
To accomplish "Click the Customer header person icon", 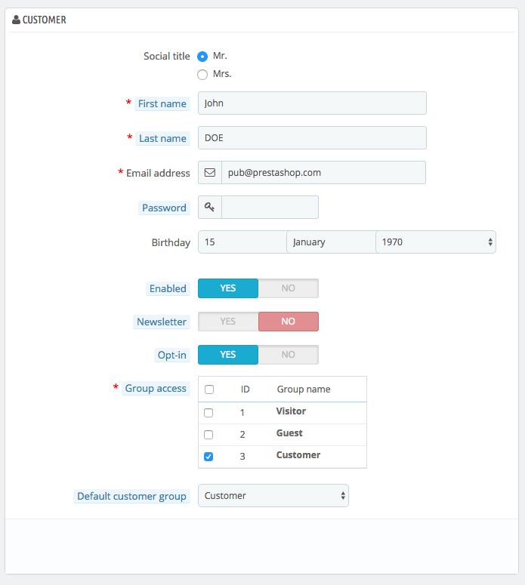I will 16,20.
